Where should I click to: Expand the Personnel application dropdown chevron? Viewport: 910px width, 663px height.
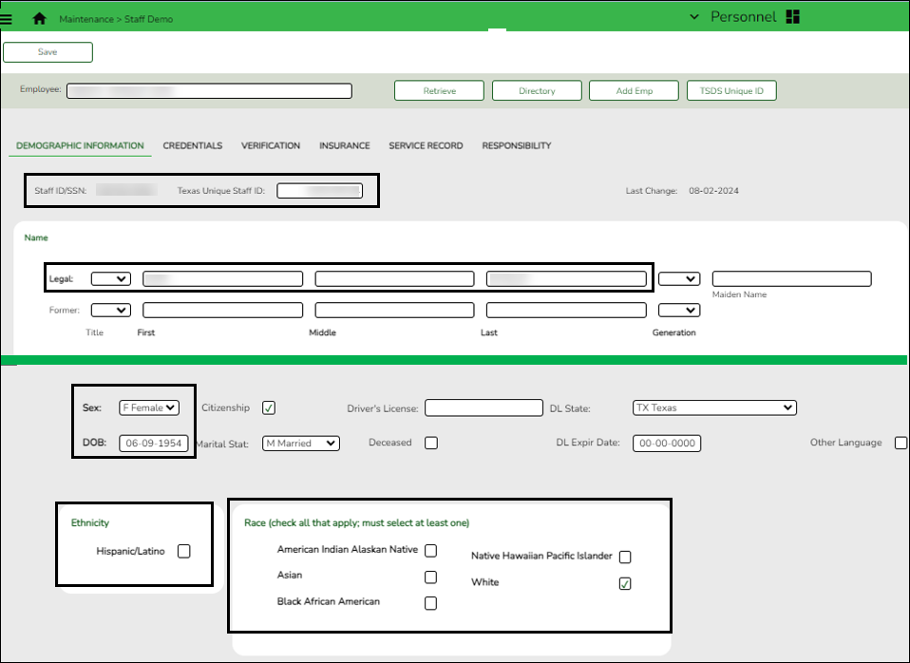point(693,16)
